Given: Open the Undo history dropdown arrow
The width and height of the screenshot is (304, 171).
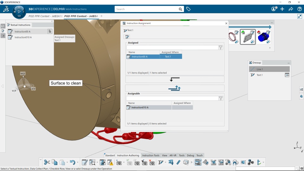Looking at the screenshot, I should 78,162.
